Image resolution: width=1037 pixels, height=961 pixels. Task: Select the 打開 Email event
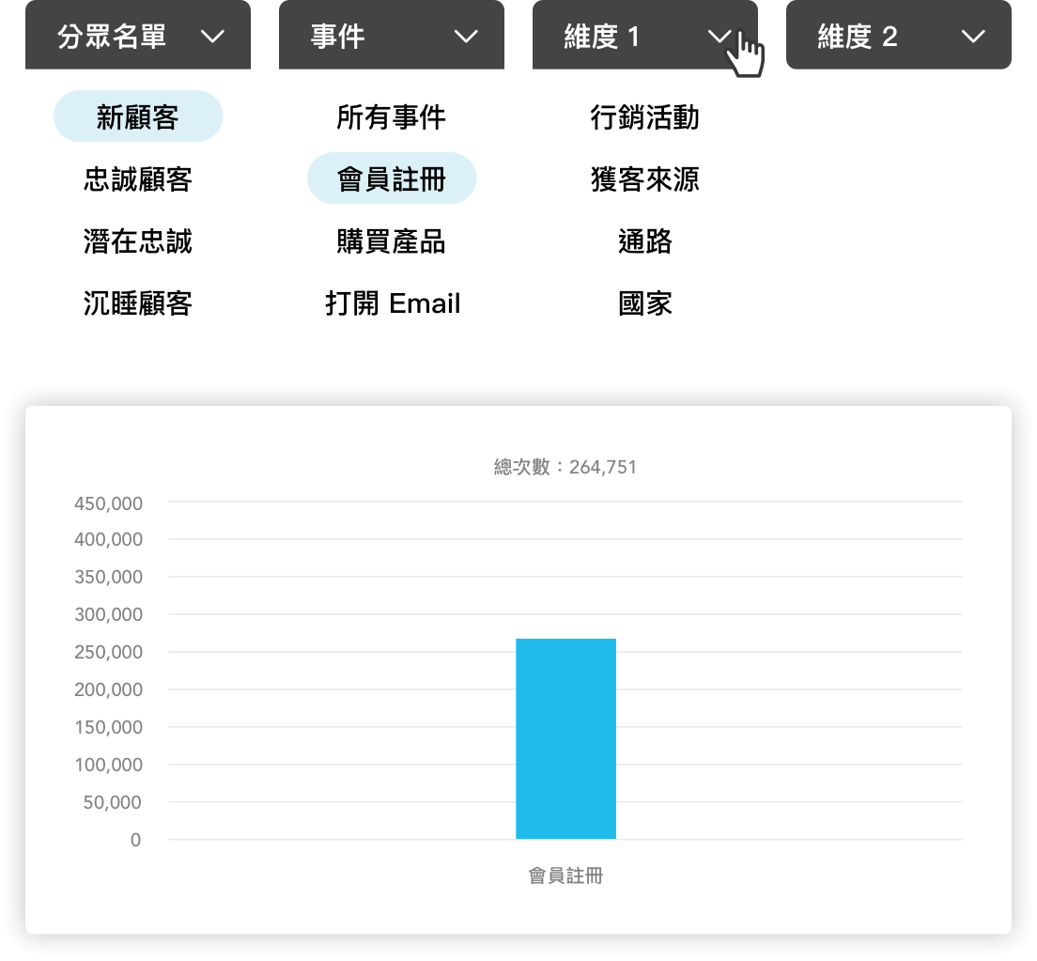click(392, 303)
